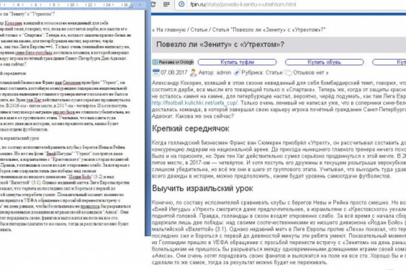Click the comments bubble icon before 'Отзывов нет'
The height and width of the screenshot is (270, 406).
click(x=288, y=73)
